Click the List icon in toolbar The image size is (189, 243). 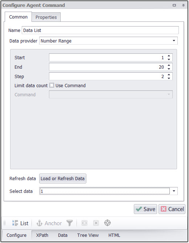click(15, 223)
